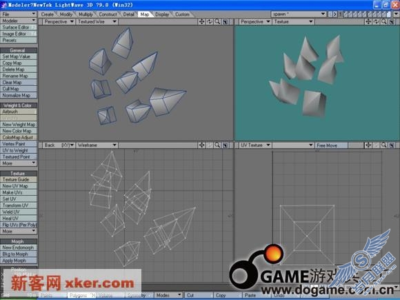Click the zoom magnifier in the Back wireframe viewport

pyautogui.click(x=217, y=145)
